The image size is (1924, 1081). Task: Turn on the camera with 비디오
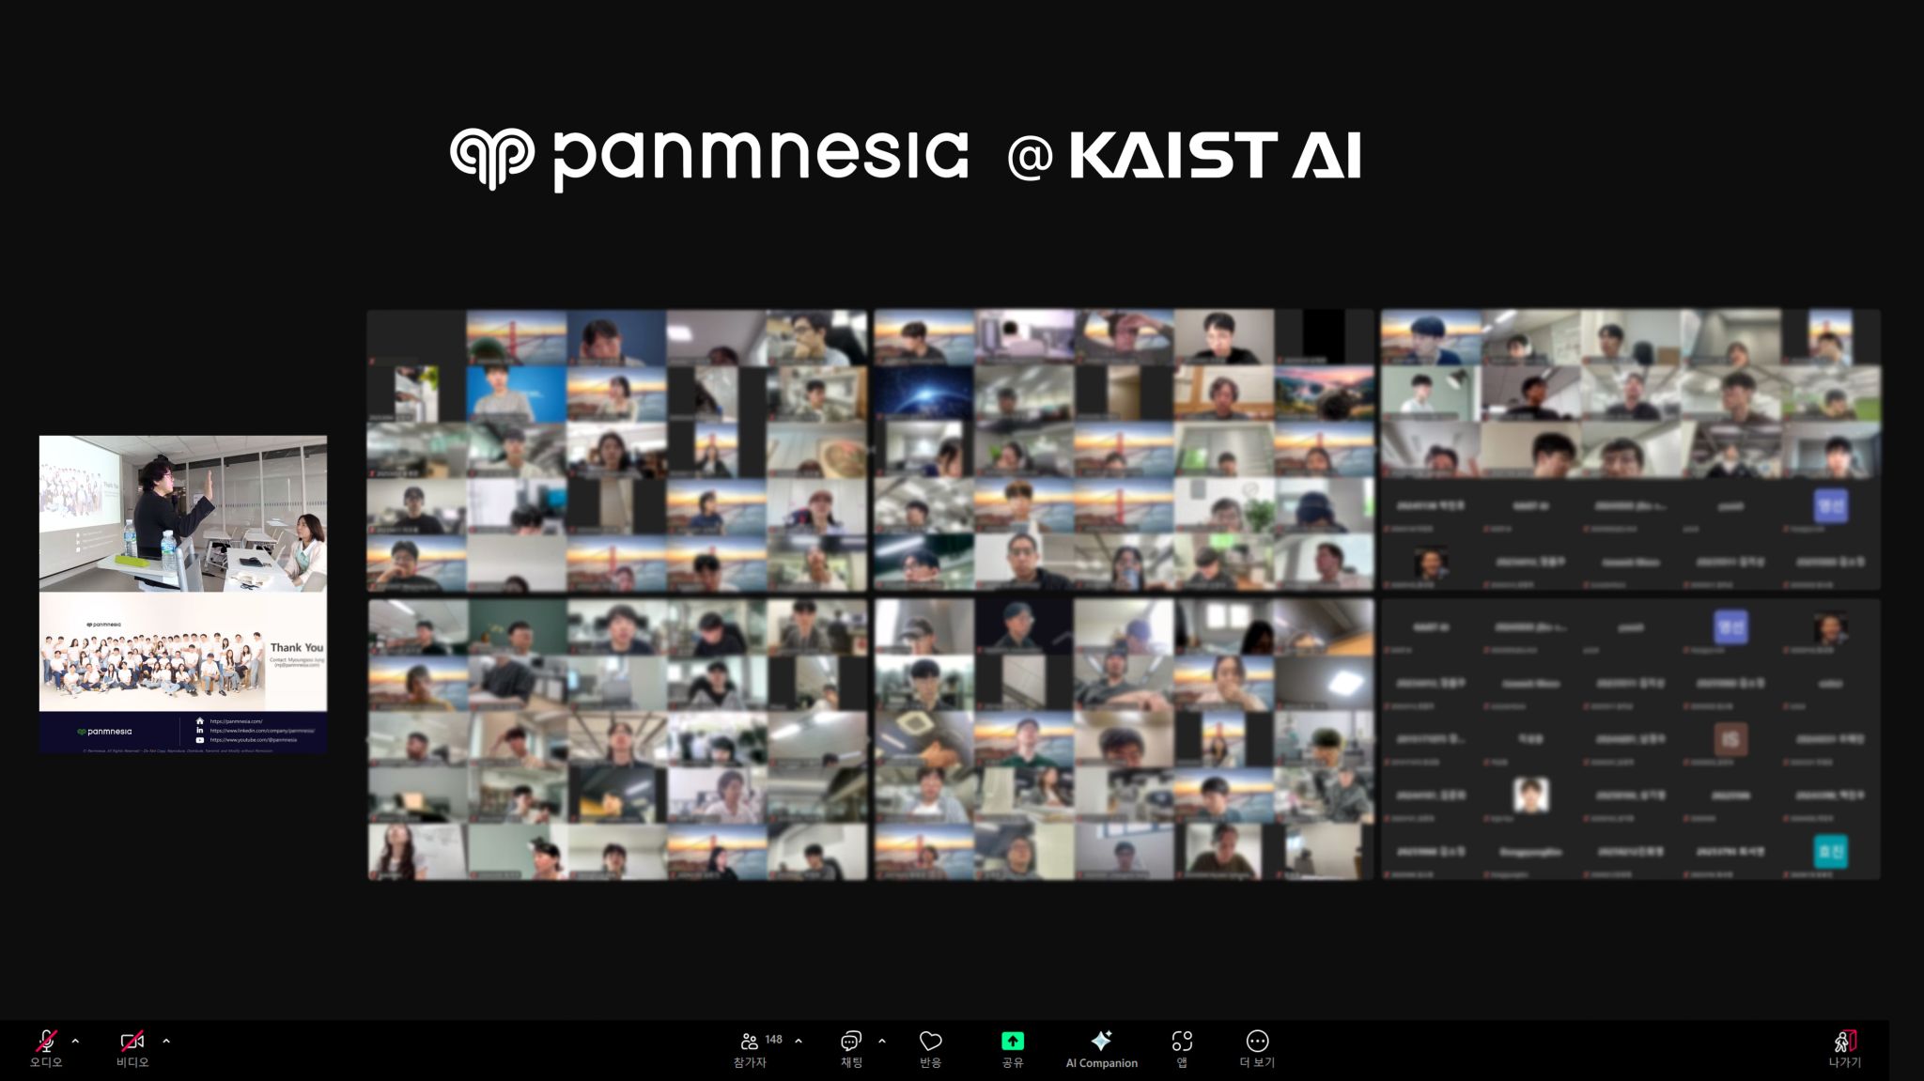click(132, 1048)
